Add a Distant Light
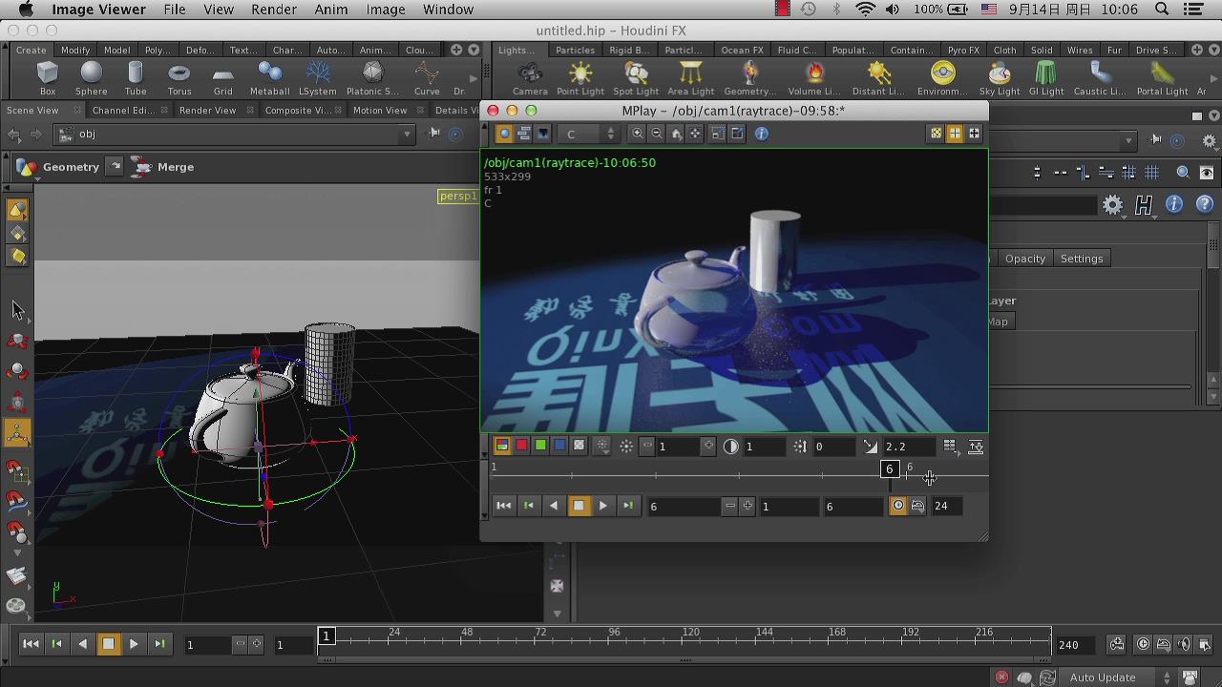1222x687 pixels. point(878,77)
